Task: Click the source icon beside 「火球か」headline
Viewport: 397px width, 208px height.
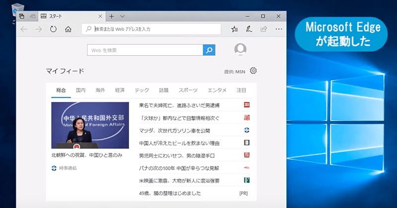Action: pyautogui.click(x=247, y=117)
